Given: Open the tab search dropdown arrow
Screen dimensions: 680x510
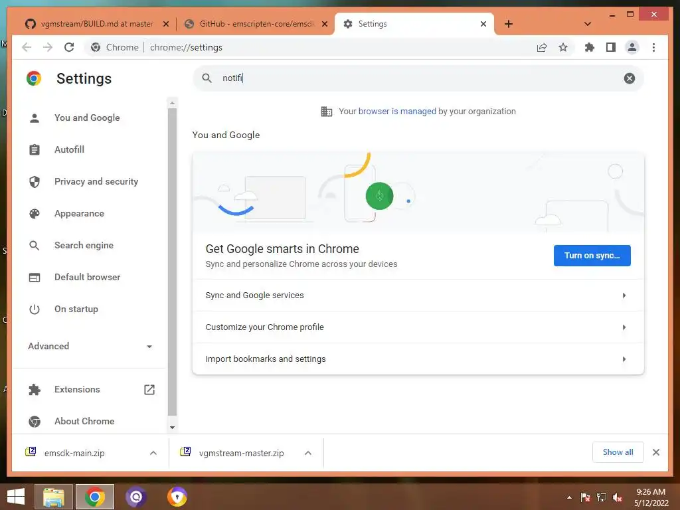Looking at the screenshot, I should (587, 24).
